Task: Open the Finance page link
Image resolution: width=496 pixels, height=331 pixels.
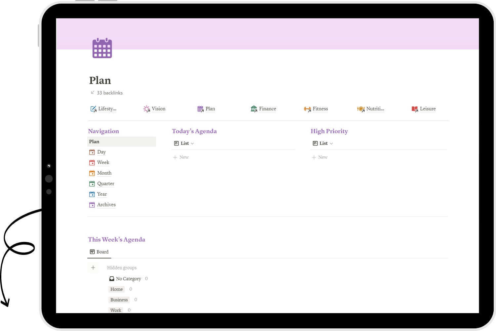Action: pyautogui.click(x=268, y=109)
